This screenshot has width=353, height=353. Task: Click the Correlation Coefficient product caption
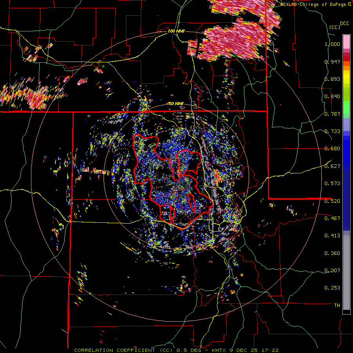tap(176, 350)
